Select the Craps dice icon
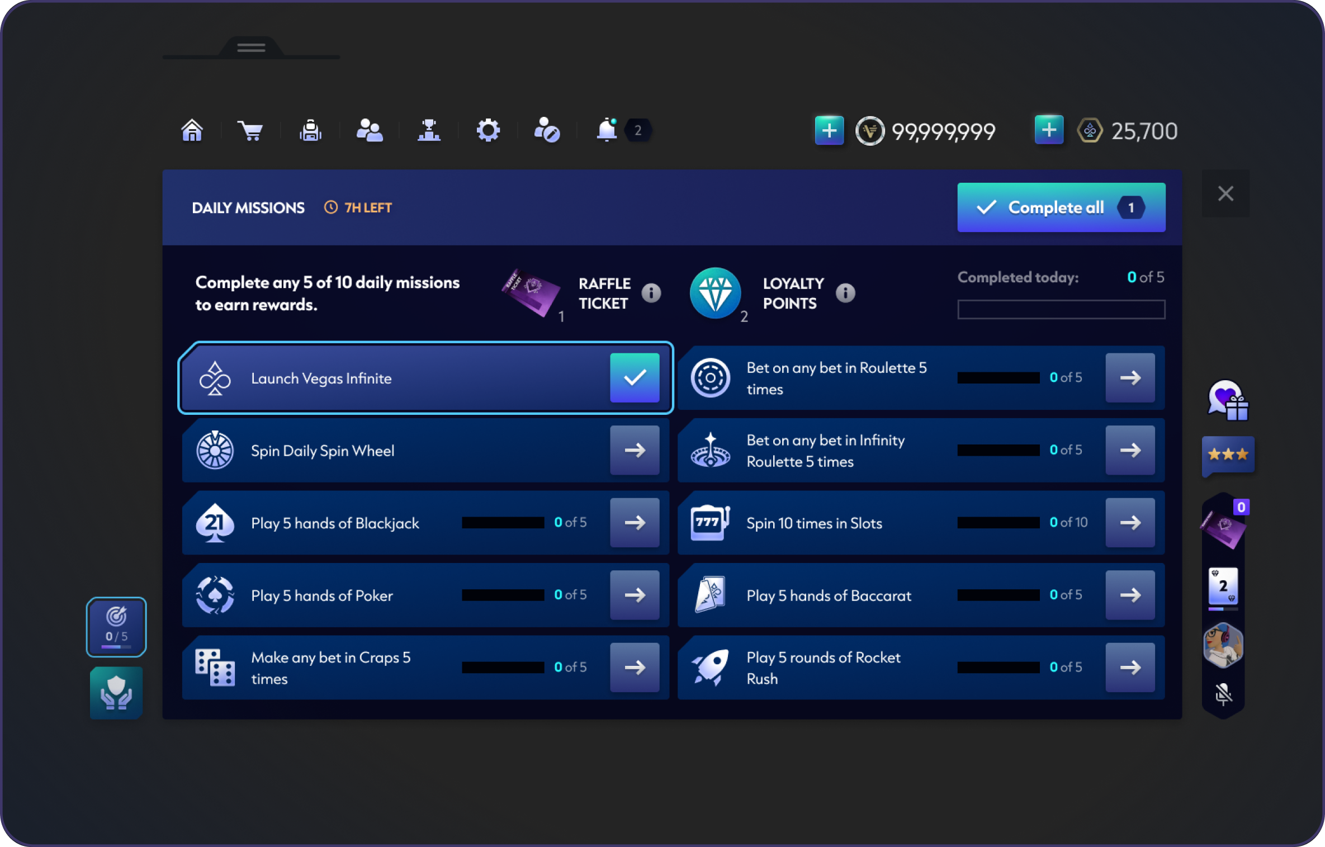The width and height of the screenshot is (1325, 847). click(x=215, y=668)
